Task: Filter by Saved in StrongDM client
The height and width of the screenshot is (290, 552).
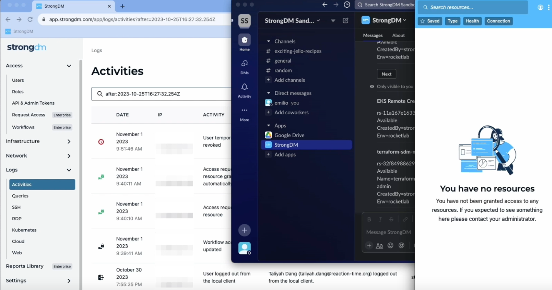Action: [430, 21]
